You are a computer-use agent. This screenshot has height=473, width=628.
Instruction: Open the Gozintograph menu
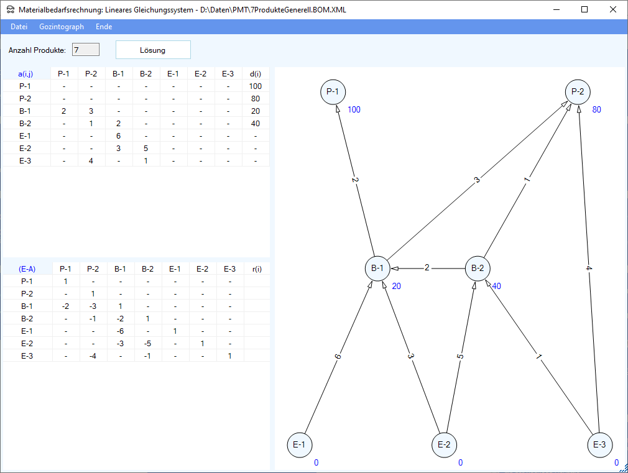point(61,27)
